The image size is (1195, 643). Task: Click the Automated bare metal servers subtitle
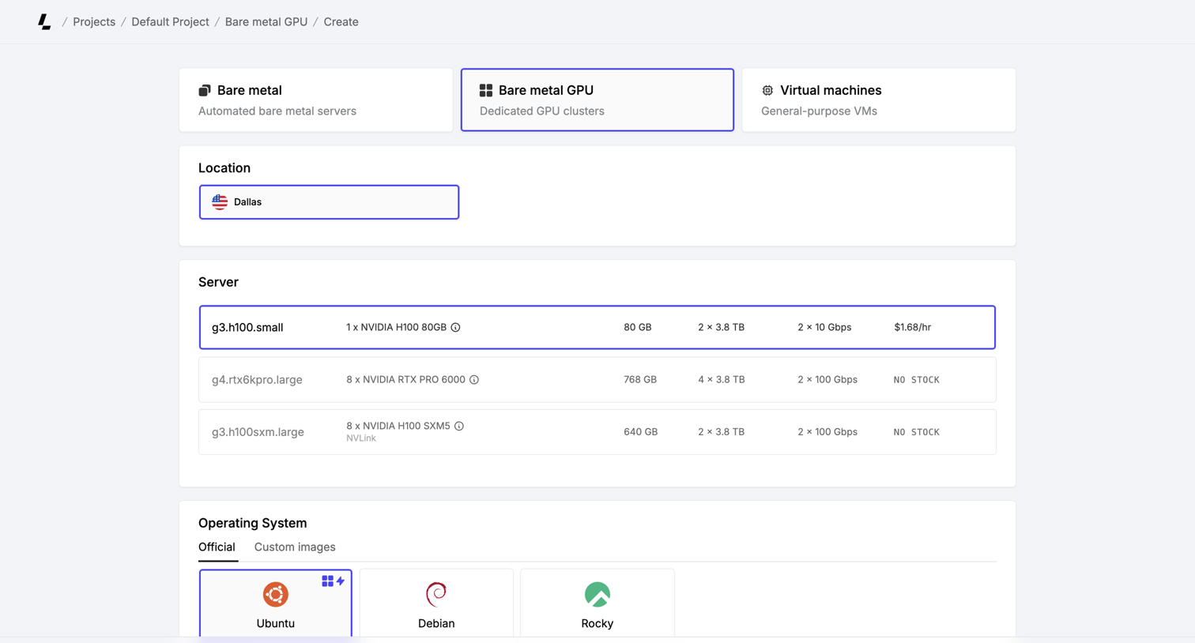pyautogui.click(x=277, y=111)
